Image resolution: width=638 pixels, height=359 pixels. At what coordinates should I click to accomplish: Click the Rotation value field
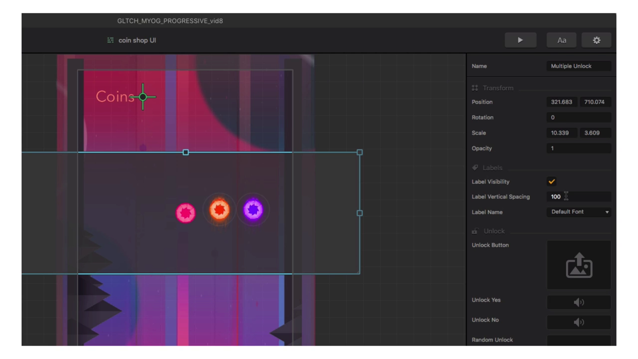click(x=579, y=118)
